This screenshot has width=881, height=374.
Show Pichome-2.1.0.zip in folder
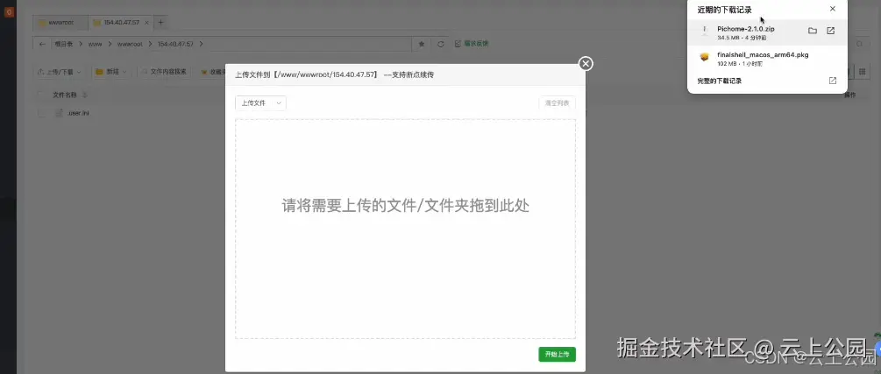812,31
